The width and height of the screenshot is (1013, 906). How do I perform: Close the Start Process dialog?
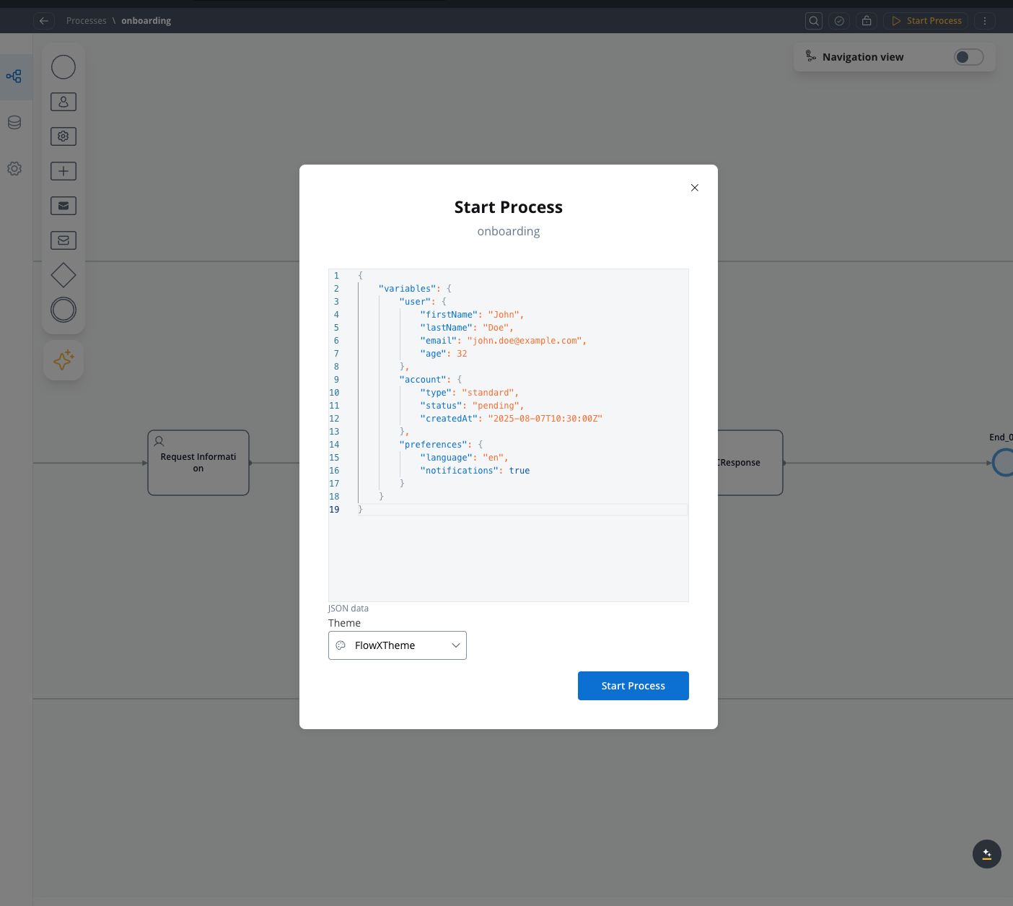point(695,188)
